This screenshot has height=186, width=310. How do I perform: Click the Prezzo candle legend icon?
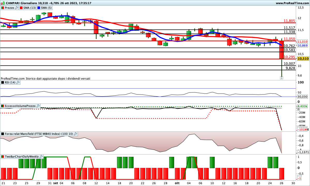pos(3,8)
